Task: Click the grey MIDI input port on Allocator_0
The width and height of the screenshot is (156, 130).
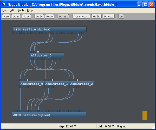Action: point(38,52)
